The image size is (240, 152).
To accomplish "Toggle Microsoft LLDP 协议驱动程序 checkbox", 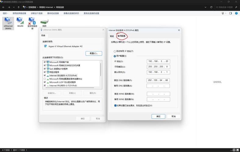I will pos(45,82).
